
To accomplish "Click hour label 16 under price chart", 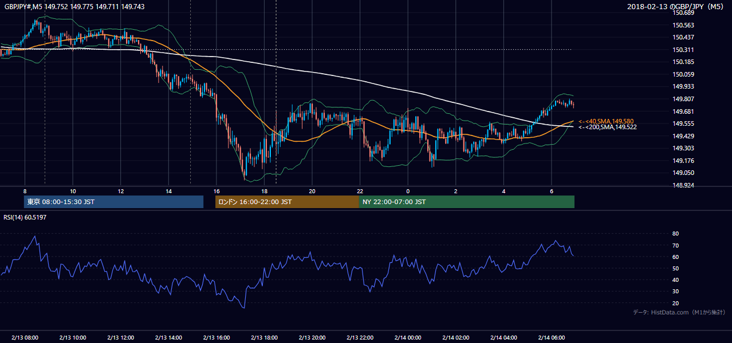I will click(x=217, y=191).
